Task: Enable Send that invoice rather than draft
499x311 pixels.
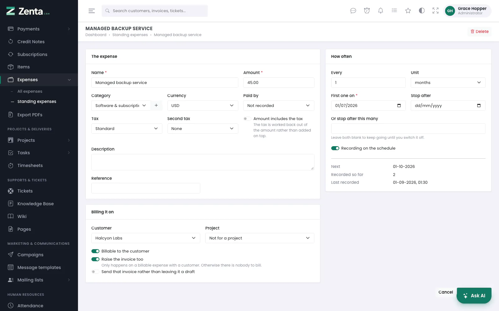Action: [95, 272]
